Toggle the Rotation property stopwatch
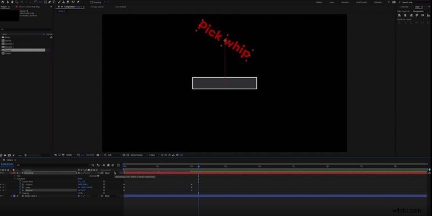 click(x=21, y=190)
